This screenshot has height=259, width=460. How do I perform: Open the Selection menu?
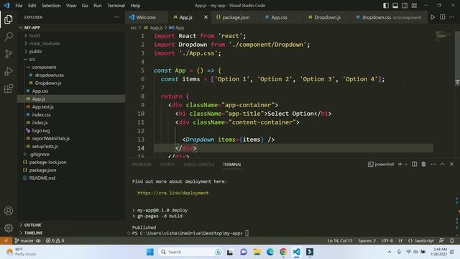(x=51, y=5)
